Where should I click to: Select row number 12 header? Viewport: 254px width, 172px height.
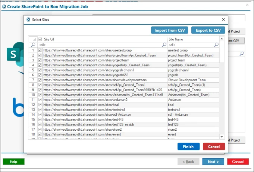pyautogui.click(x=33, y=105)
